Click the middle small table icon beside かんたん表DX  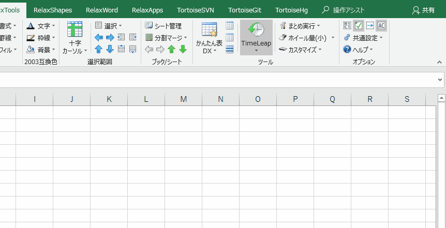click(230, 37)
